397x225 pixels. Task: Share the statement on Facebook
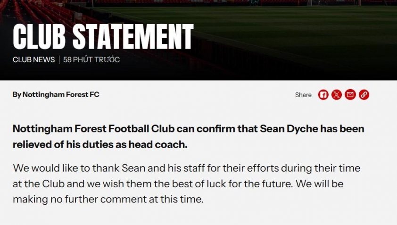coord(323,95)
